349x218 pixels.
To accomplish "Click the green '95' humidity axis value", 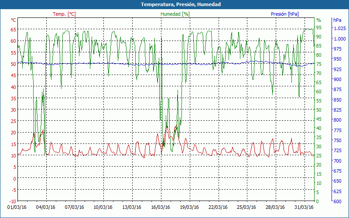I will tap(319, 27).
